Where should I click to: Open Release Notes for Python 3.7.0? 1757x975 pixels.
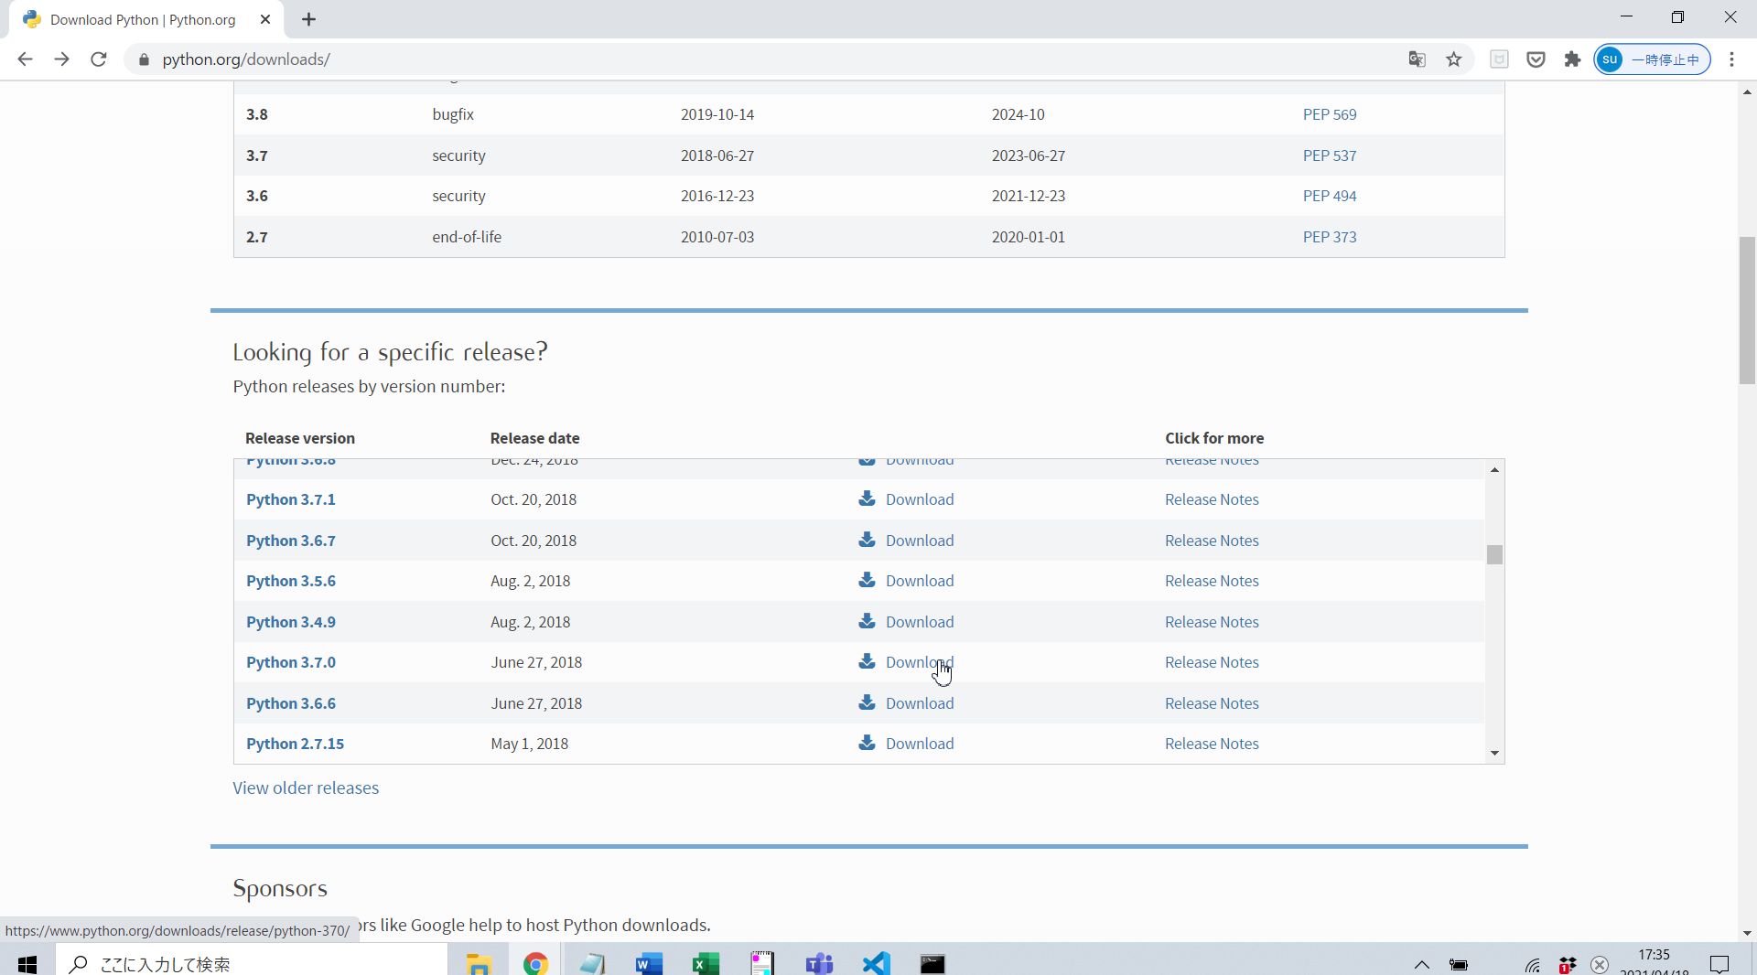click(1212, 662)
